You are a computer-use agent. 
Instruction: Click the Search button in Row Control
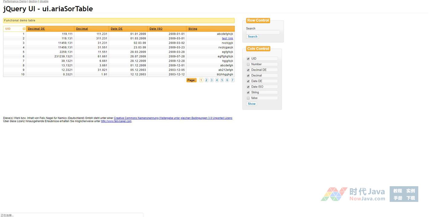click(252, 37)
